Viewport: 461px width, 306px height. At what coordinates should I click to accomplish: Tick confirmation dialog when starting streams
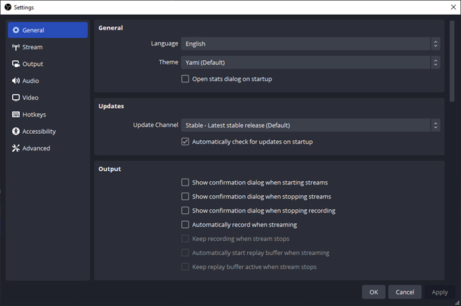click(186, 182)
